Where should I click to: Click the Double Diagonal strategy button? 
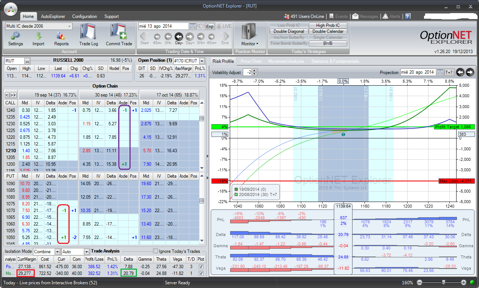(289, 31)
